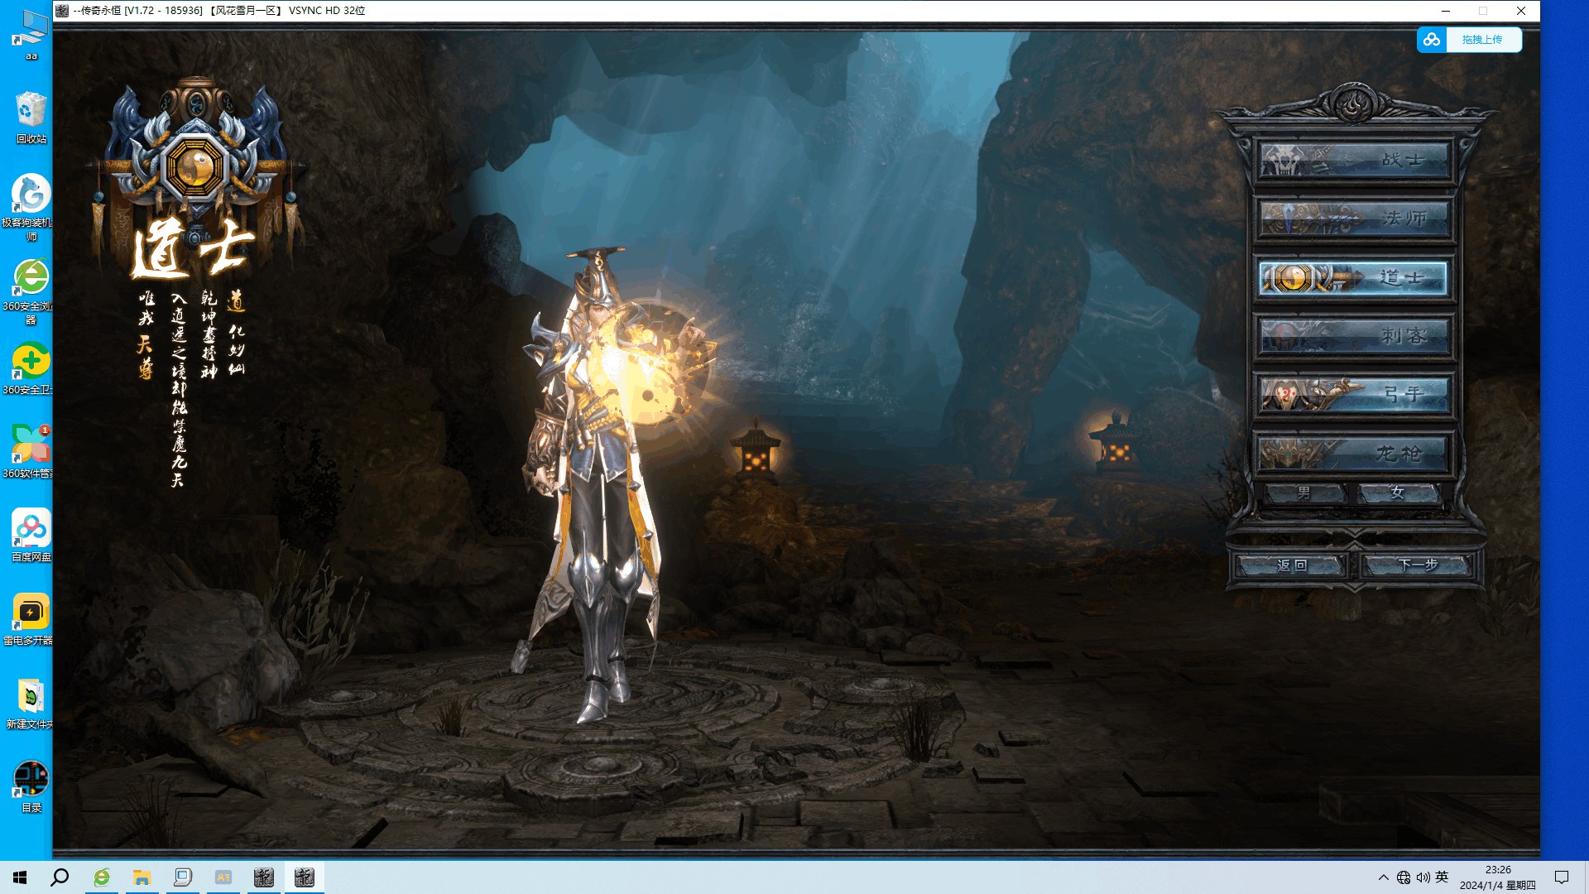Open the 360软件管家 desktop icon
1589x894 pixels.
pos(31,452)
